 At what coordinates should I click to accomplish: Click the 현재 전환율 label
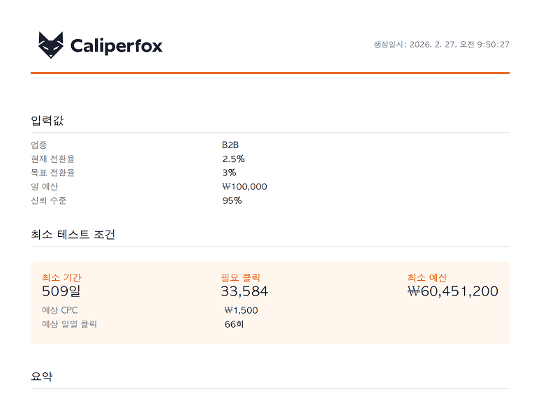click(54, 159)
